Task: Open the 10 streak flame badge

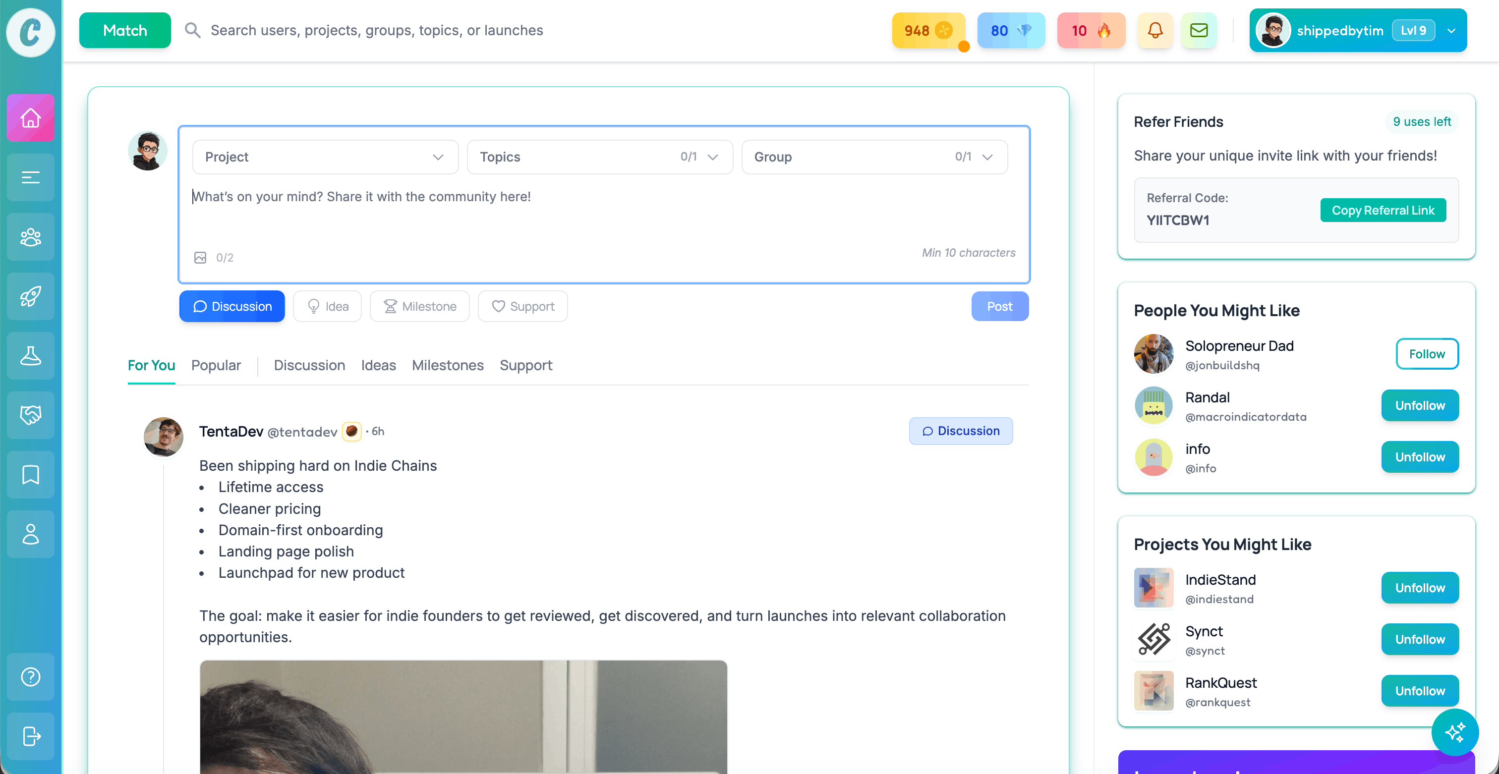Action: 1091,30
